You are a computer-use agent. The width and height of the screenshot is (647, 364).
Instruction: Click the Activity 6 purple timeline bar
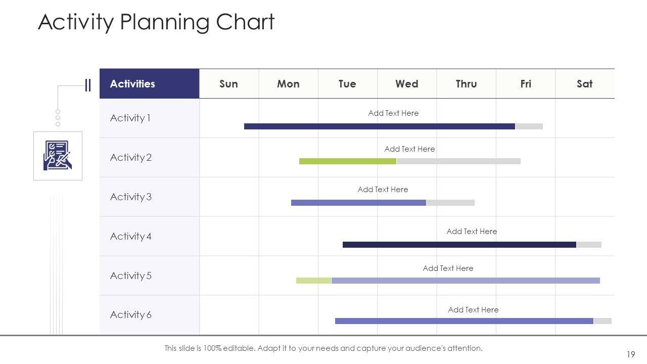(x=464, y=321)
